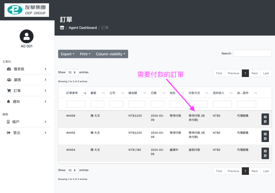The width and height of the screenshot is (275, 193).
Task: Open the 通知 sidebar menu item
Action: pos(27,102)
